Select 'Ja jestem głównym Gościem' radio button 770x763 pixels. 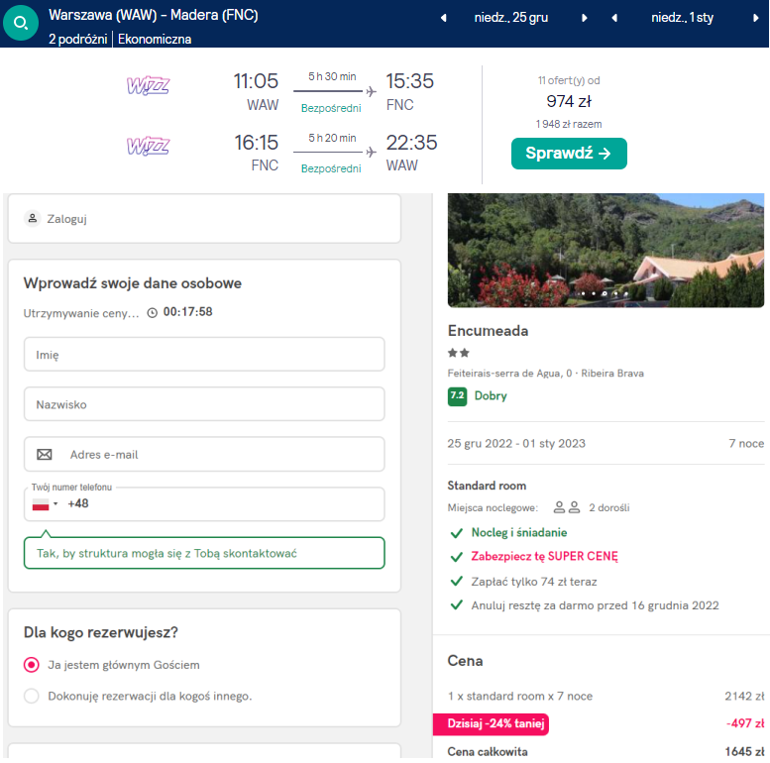tap(32, 665)
